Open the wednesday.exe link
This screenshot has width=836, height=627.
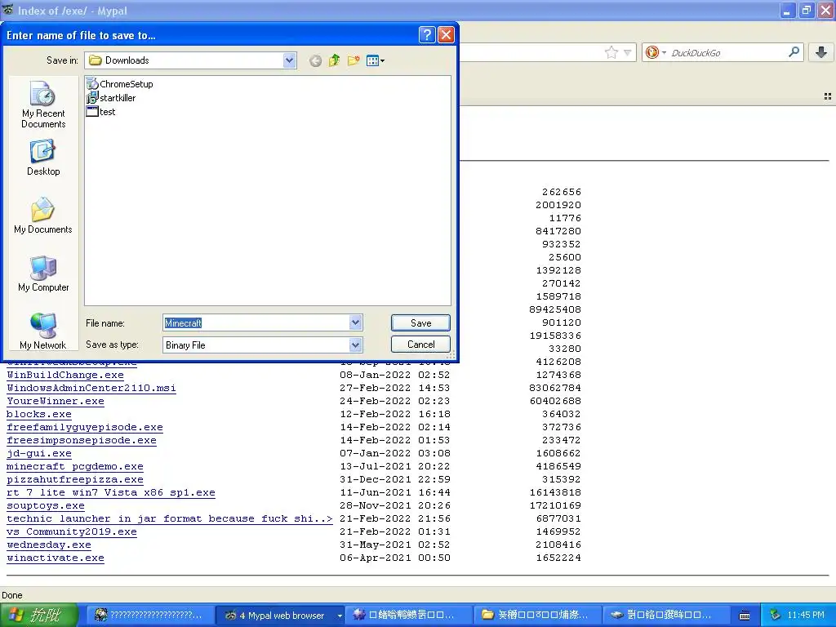[49, 545]
